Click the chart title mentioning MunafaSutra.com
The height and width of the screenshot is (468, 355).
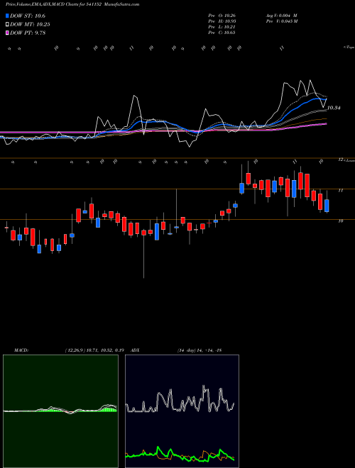(x=72, y=4)
